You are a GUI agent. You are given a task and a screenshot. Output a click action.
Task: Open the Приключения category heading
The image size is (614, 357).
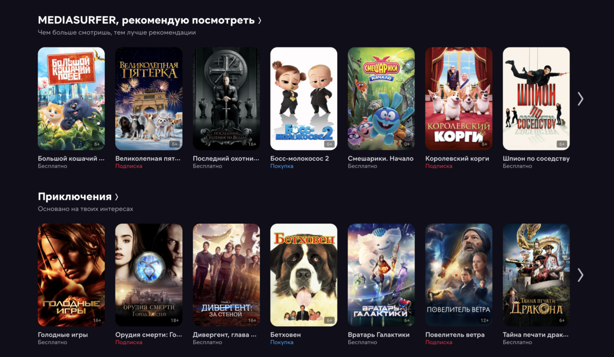pyautogui.click(x=78, y=196)
